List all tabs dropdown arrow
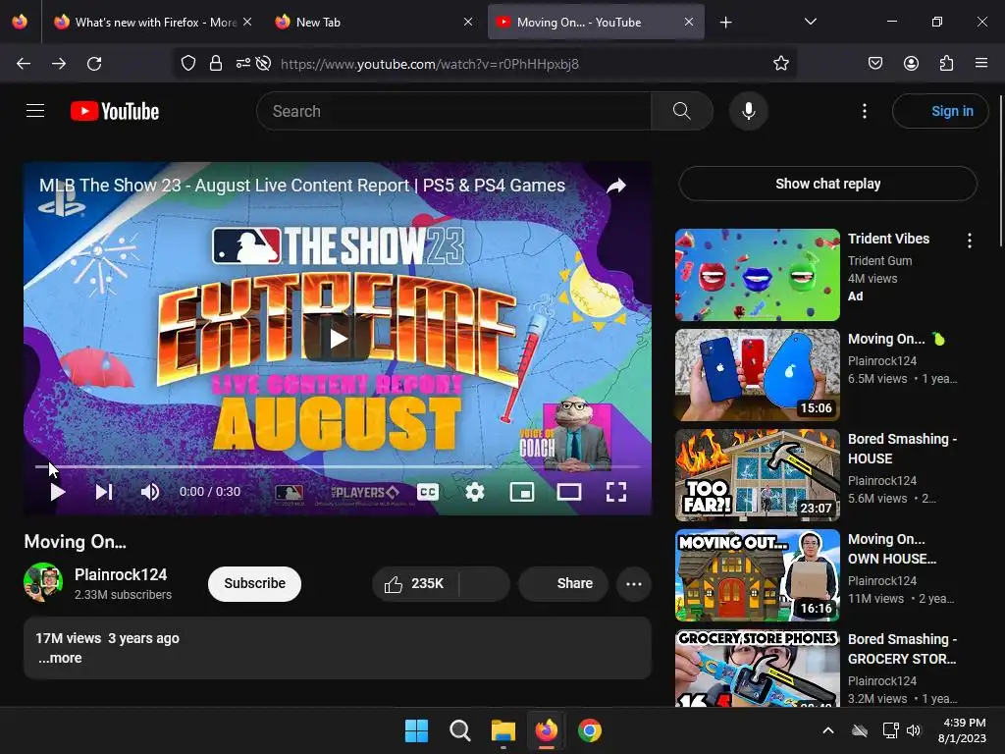This screenshot has width=1005, height=754. (810, 22)
